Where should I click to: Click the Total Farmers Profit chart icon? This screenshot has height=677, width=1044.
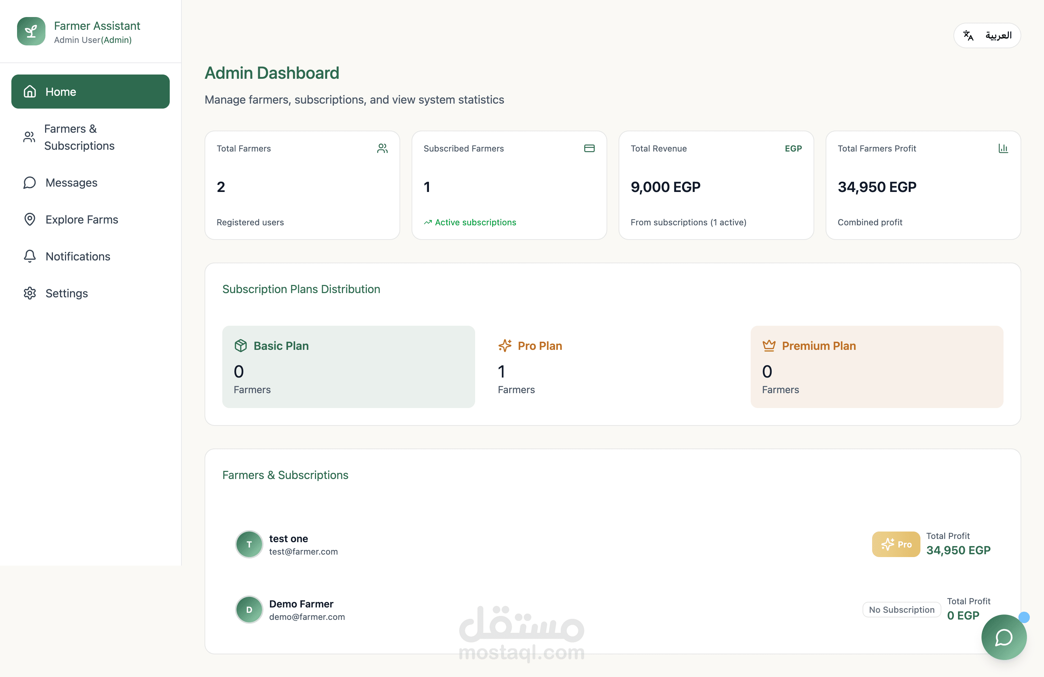tap(1003, 149)
